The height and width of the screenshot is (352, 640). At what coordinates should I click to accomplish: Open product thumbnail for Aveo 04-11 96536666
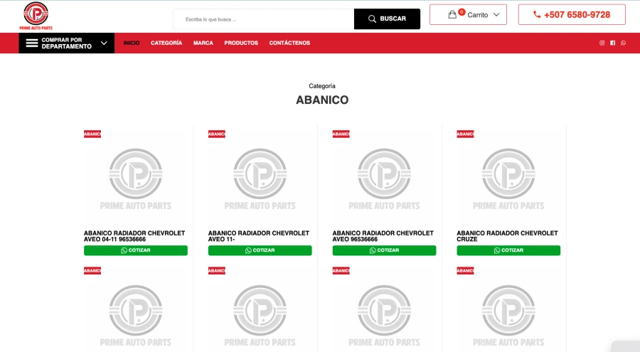tap(136, 179)
